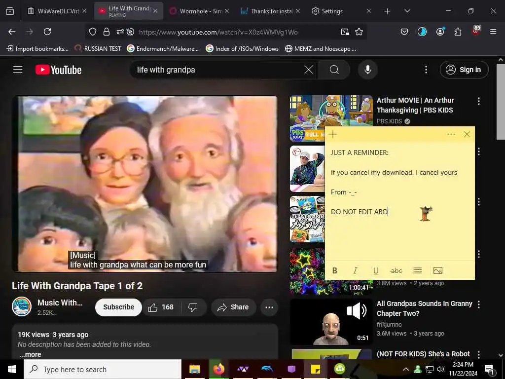Reload the current YouTube page

pos(47,32)
